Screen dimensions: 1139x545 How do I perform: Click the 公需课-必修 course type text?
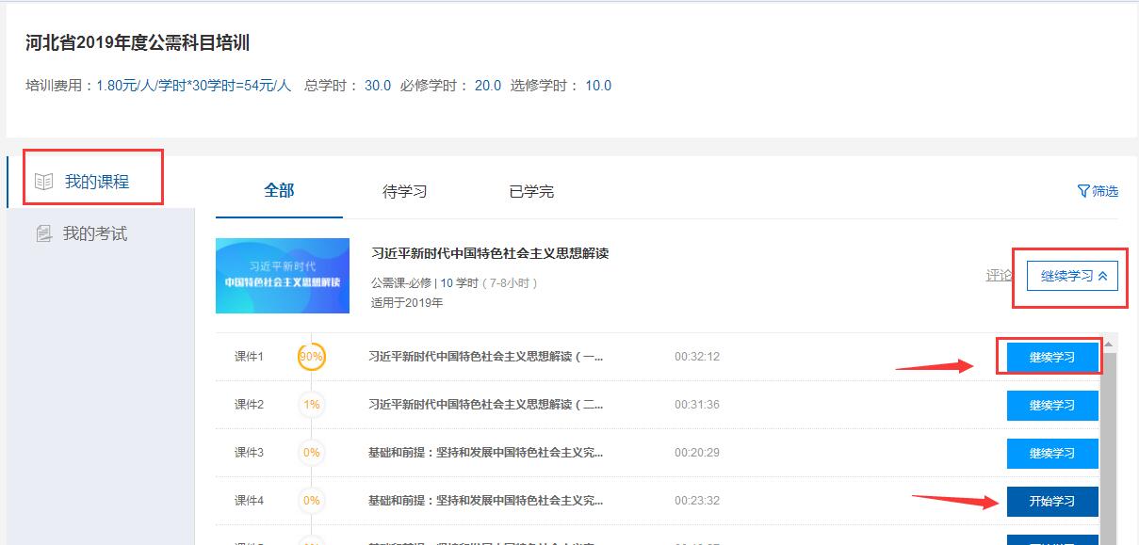click(x=401, y=282)
